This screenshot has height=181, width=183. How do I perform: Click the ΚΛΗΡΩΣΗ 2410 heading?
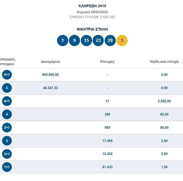[92, 6]
